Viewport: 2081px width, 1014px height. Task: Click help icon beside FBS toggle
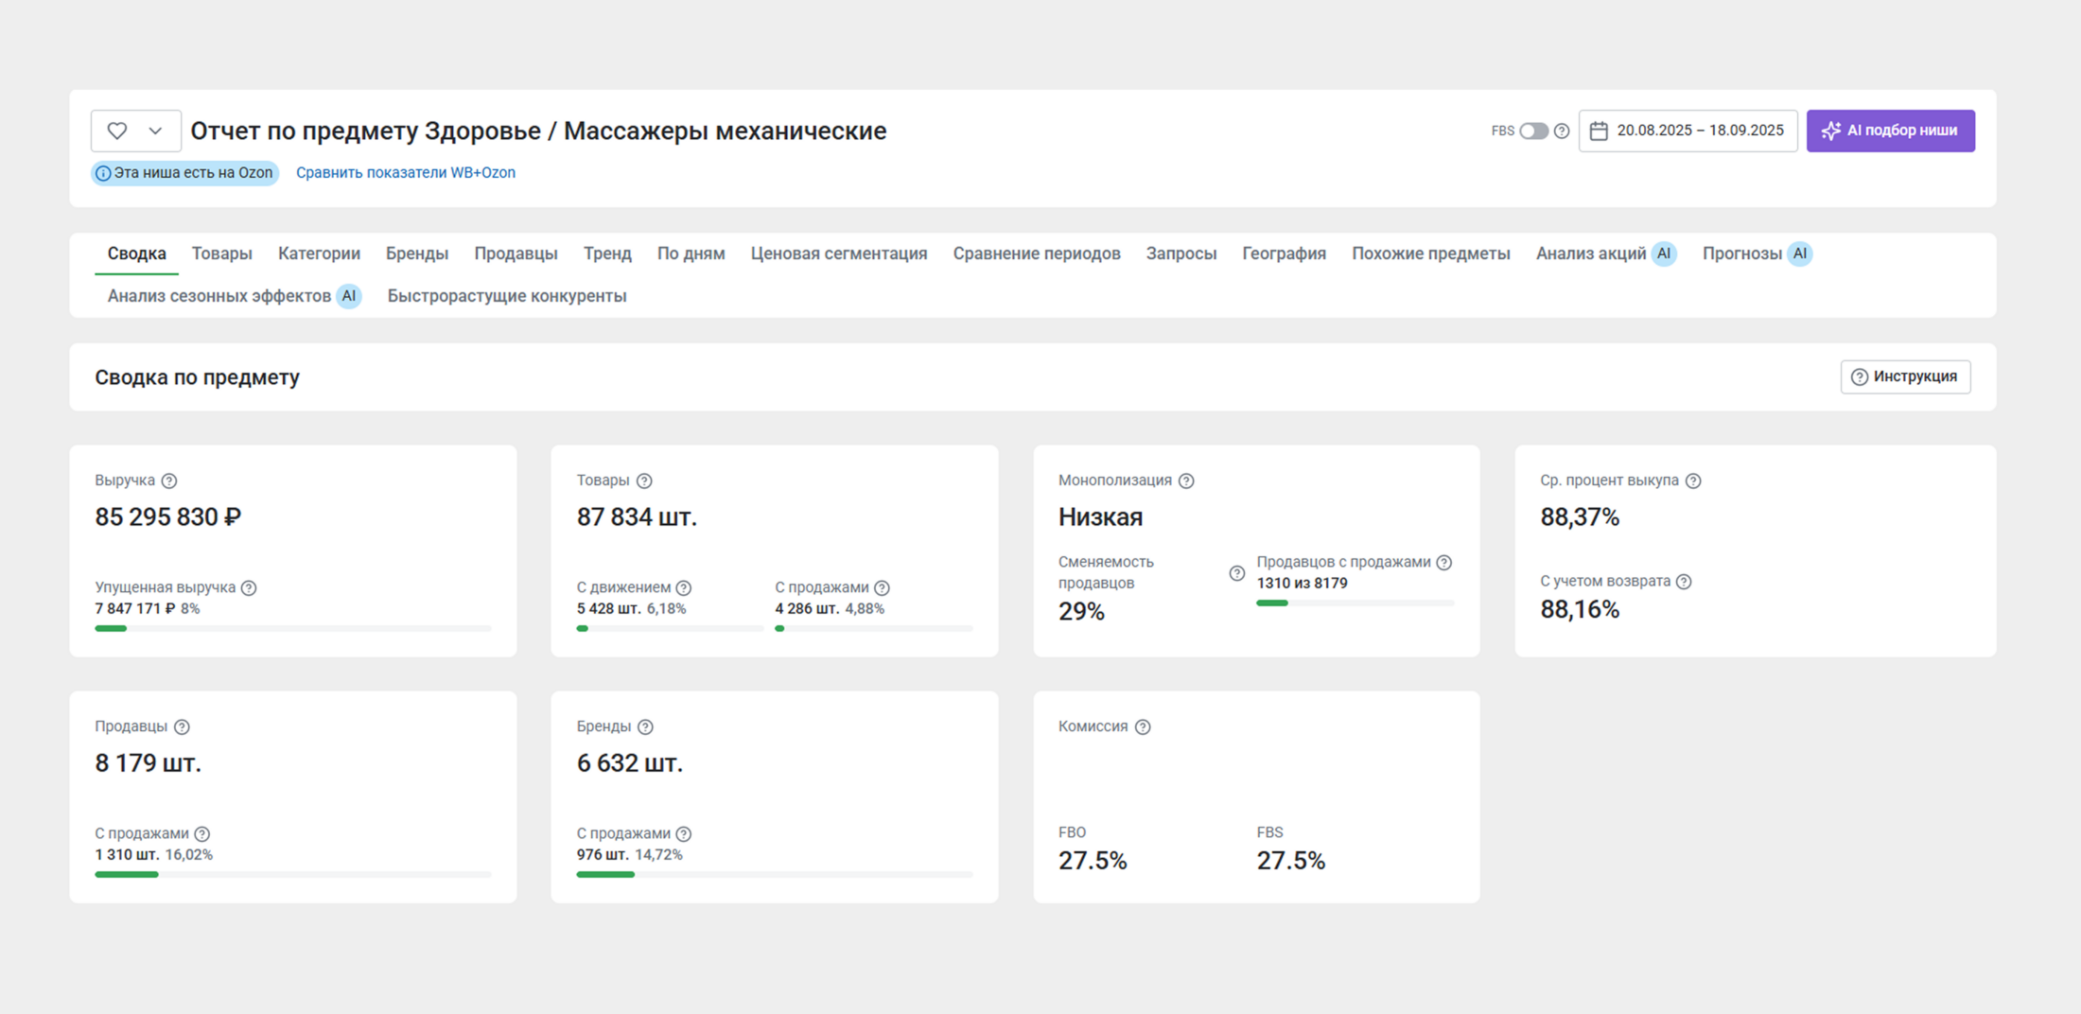click(x=1562, y=131)
